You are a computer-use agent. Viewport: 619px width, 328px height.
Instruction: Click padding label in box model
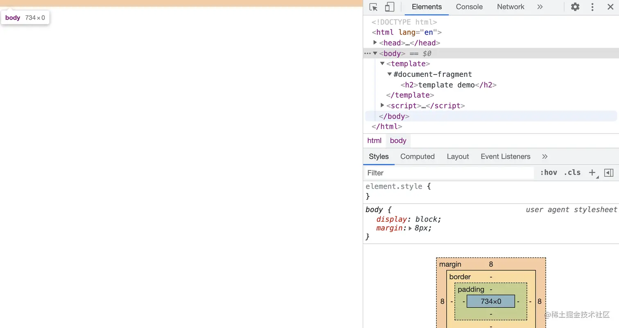(471, 289)
